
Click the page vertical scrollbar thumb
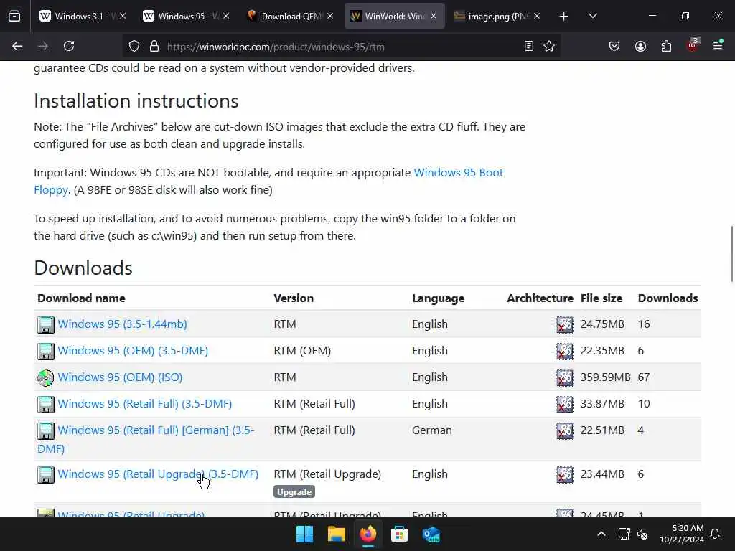(x=731, y=253)
